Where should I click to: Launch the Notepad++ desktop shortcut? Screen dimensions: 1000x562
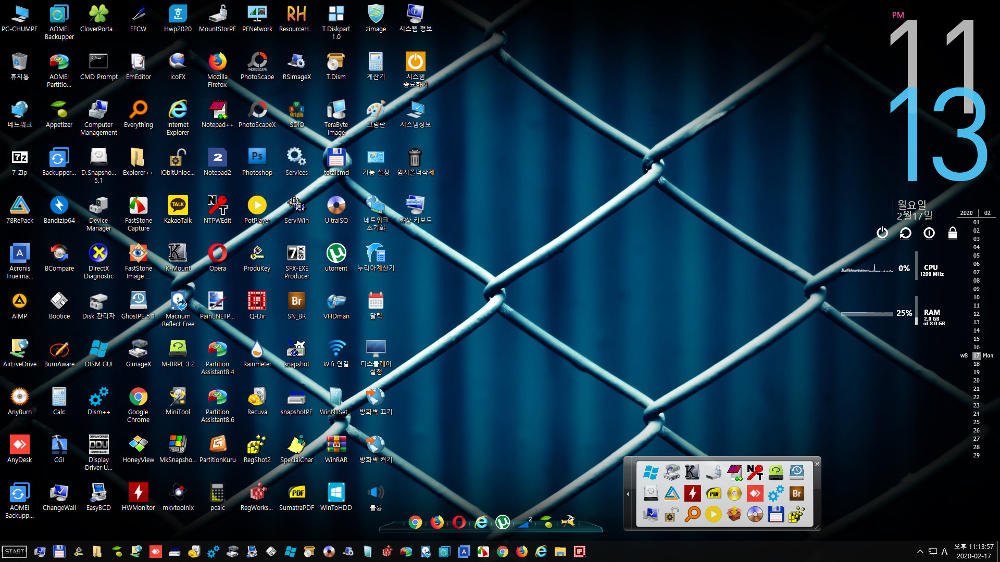pyautogui.click(x=217, y=114)
